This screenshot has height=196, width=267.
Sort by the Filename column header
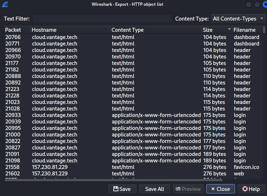pyautogui.click(x=248, y=30)
